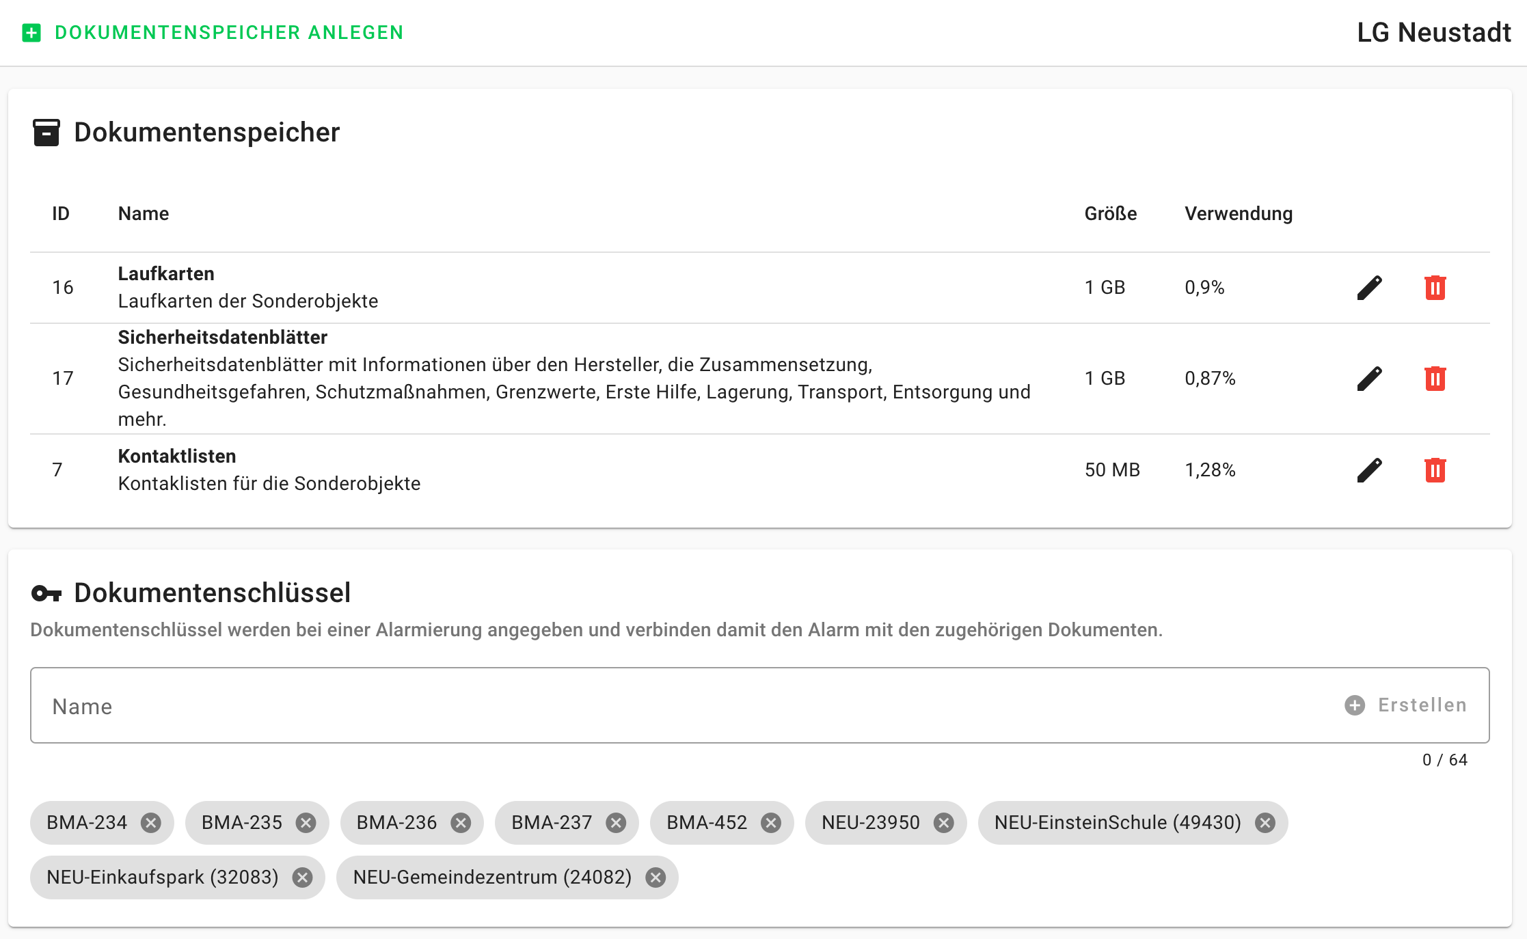Screen dimensions: 1527x939
Task: Remove the NEU-Einkaufspark (32083) chip
Action: point(302,877)
